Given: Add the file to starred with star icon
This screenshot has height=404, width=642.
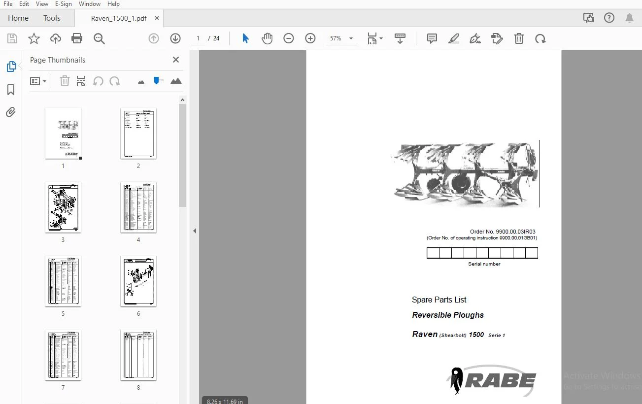Looking at the screenshot, I should (34, 38).
